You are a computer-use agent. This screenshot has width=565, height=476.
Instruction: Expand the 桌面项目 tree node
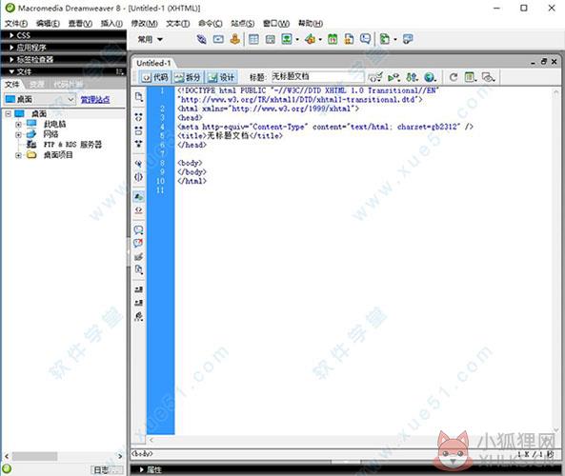(18, 155)
